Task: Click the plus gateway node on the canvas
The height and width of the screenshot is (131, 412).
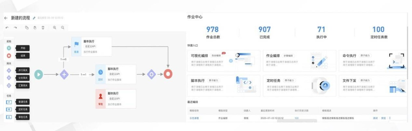Action: pyautogui.click(x=64, y=75)
